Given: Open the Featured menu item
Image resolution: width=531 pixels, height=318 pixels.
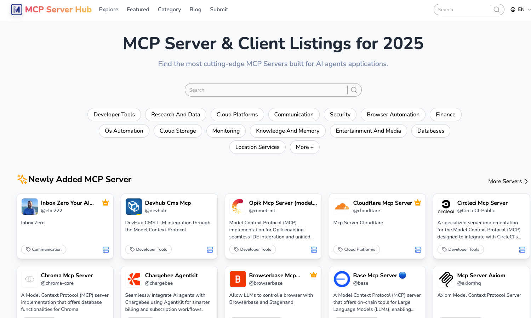Looking at the screenshot, I should pyautogui.click(x=138, y=10).
